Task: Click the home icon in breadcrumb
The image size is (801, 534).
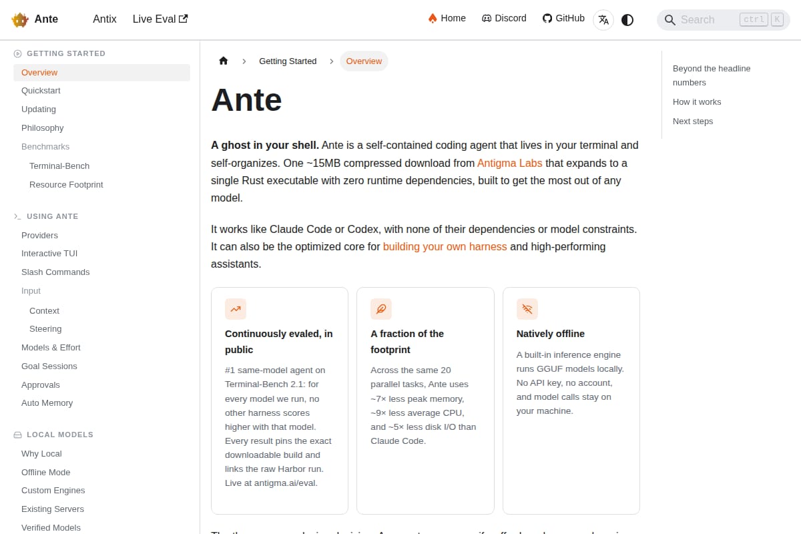Action: pos(224,61)
